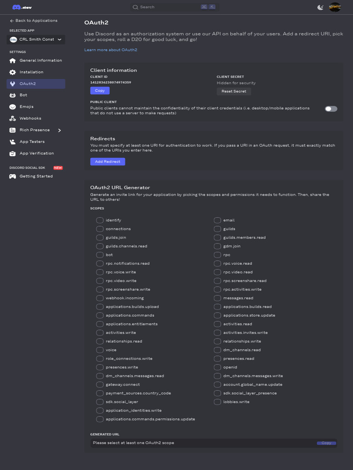Click the Add Redirect button
Viewport: 353px width, 470px height.
click(x=108, y=162)
